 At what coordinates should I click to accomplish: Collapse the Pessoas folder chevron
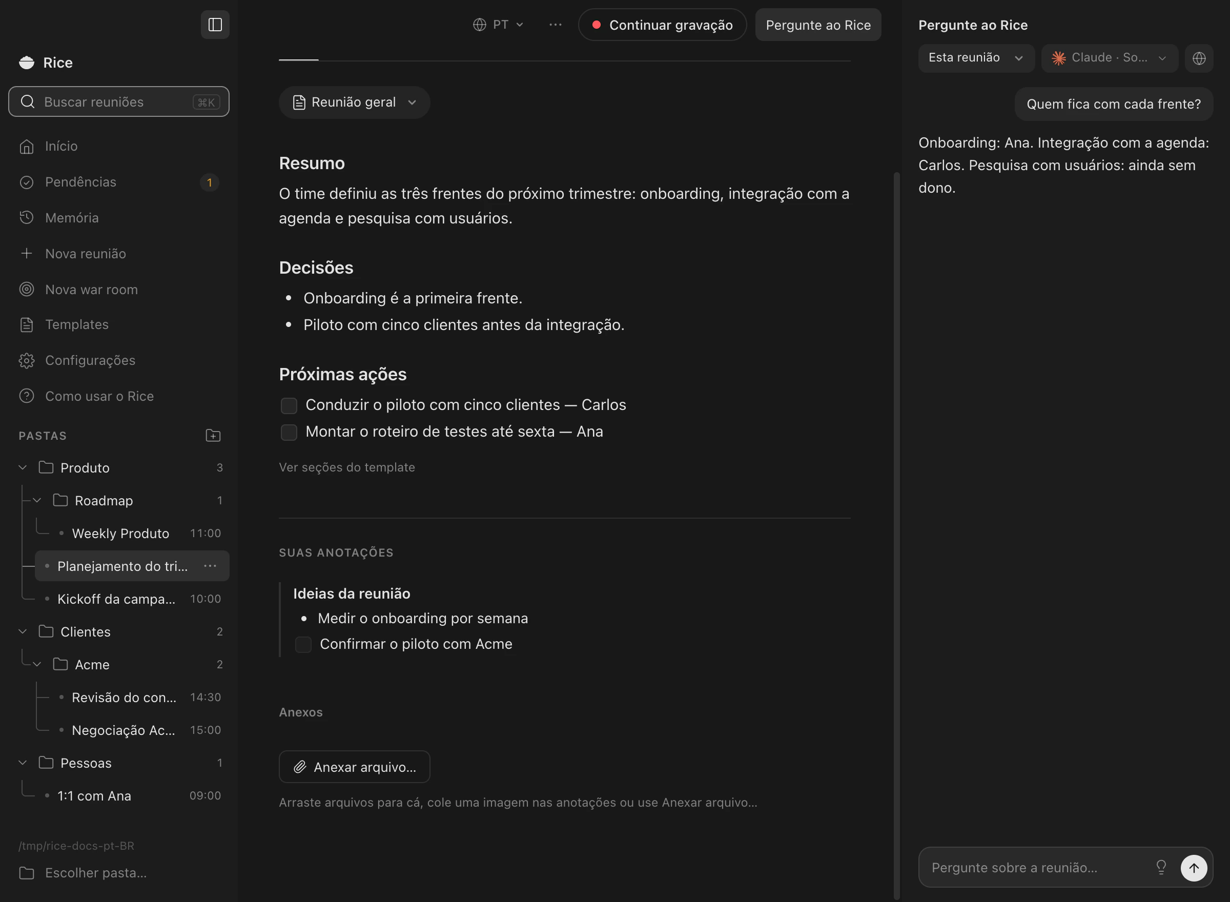pyautogui.click(x=23, y=762)
